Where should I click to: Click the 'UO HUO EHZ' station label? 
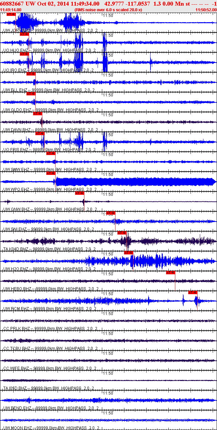[x=15, y=50]
